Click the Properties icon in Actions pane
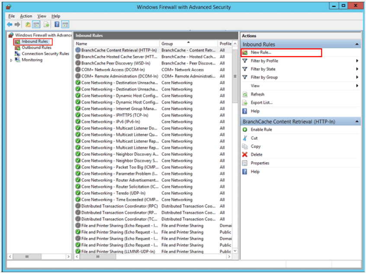Image resolution: width=366 pixels, height=273 pixels. click(x=244, y=163)
